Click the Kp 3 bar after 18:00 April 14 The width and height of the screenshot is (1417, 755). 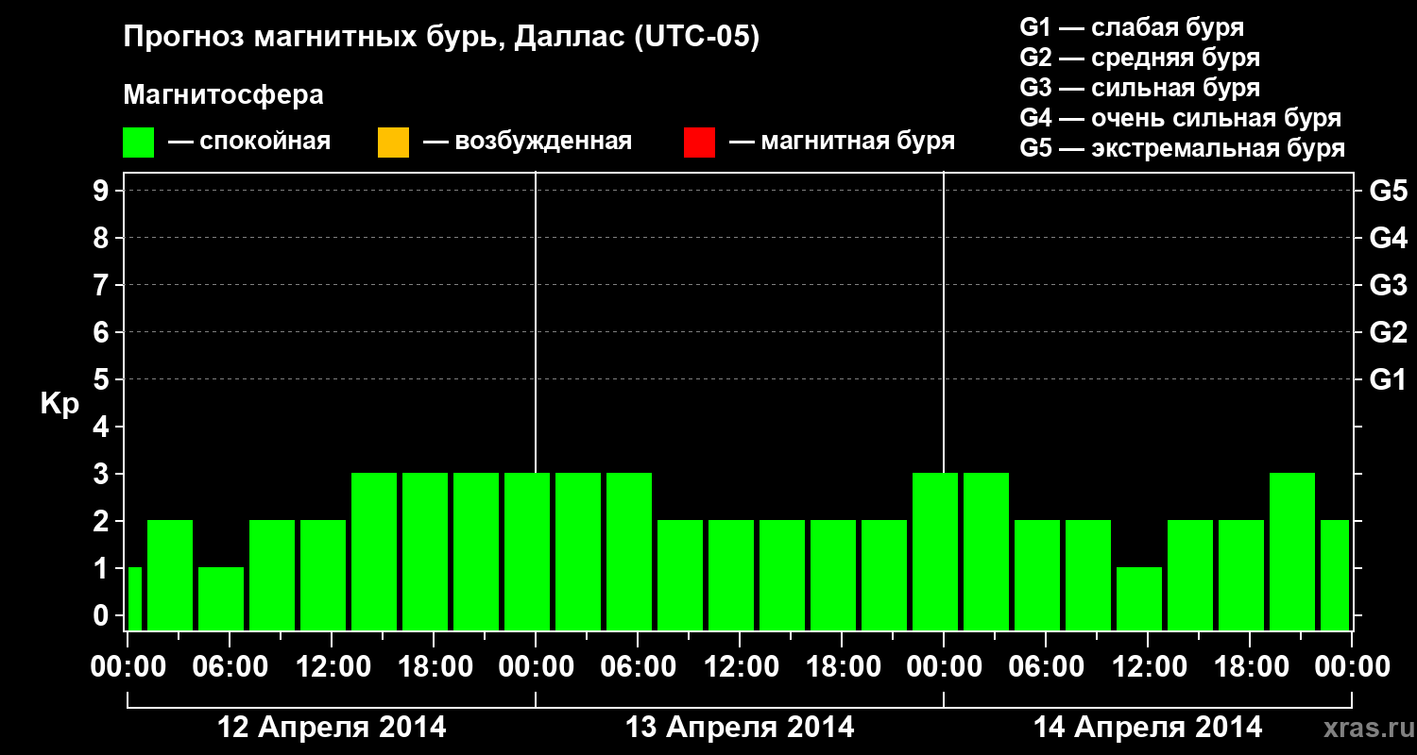pyautogui.click(x=1292, y=551)
